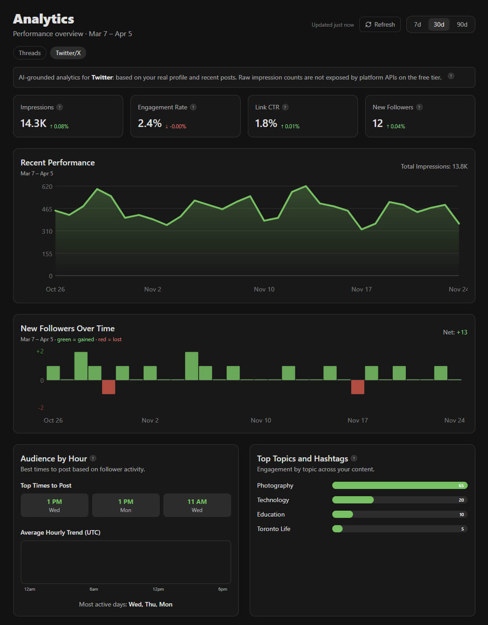Enable the 90d time range
Image resolution: width=488 pixels, height=625 pixels.
click(462, 24)
